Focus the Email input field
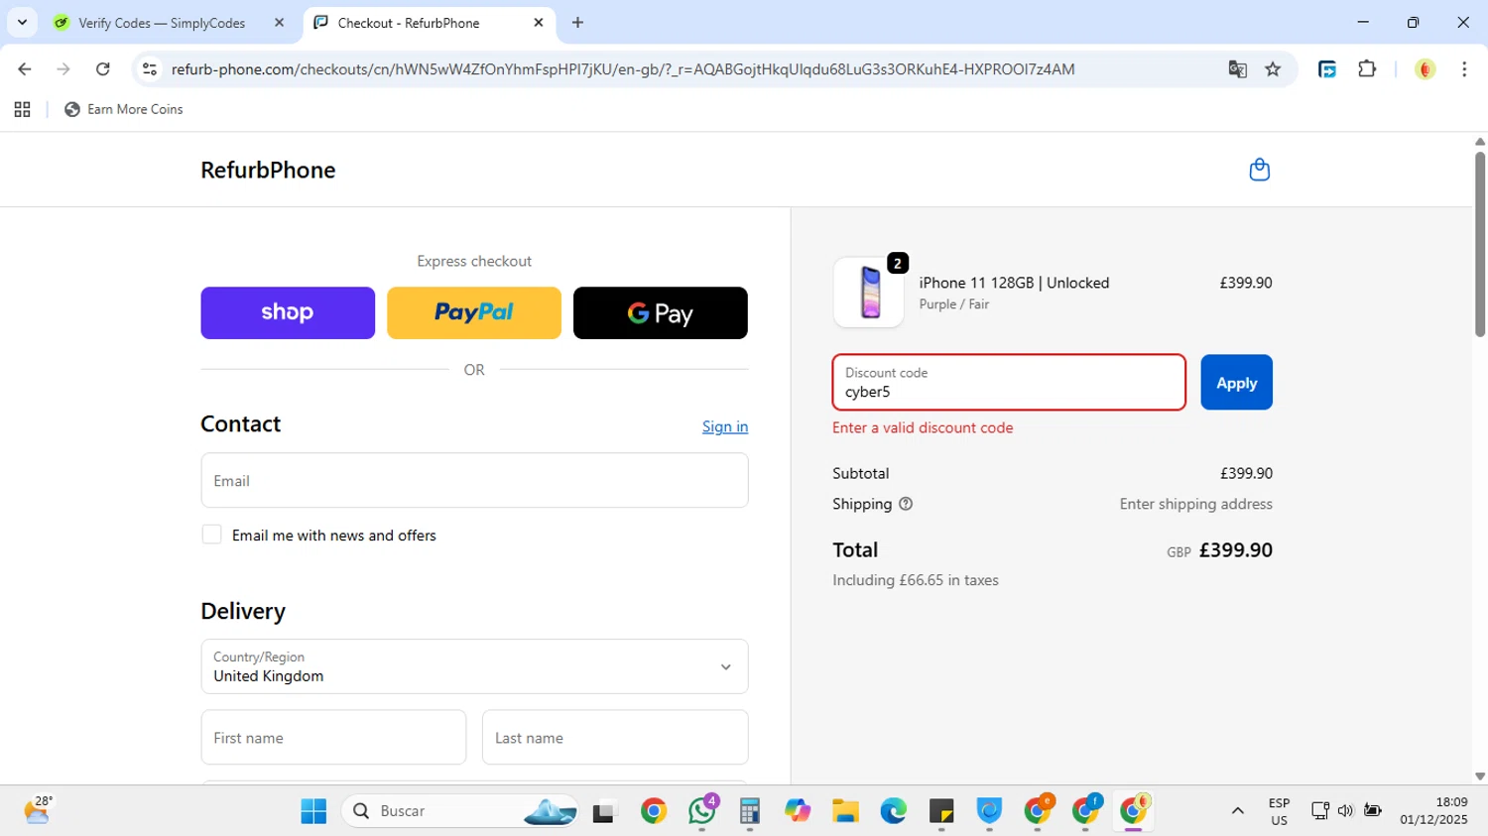 click(474, 481)
